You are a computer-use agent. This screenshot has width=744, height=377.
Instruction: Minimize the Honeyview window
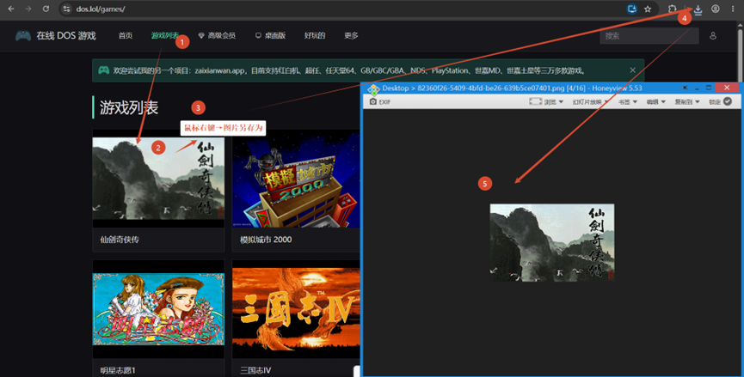tap(697, 88)
